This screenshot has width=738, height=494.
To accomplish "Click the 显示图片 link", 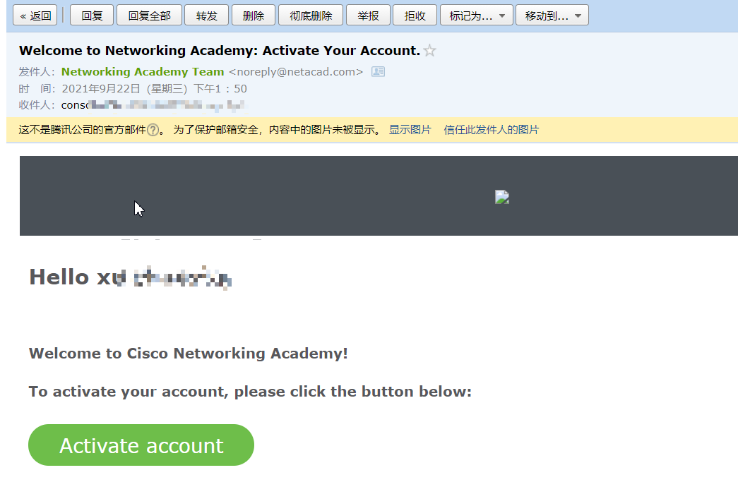I will (x=410, y=130).
